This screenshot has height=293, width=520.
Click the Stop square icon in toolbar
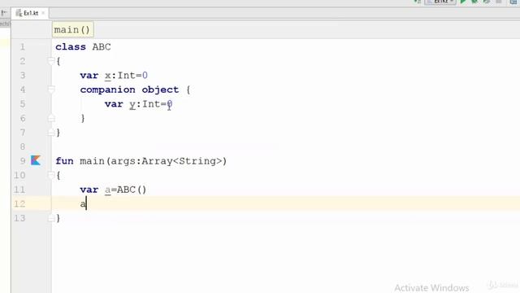coord(498,2)
